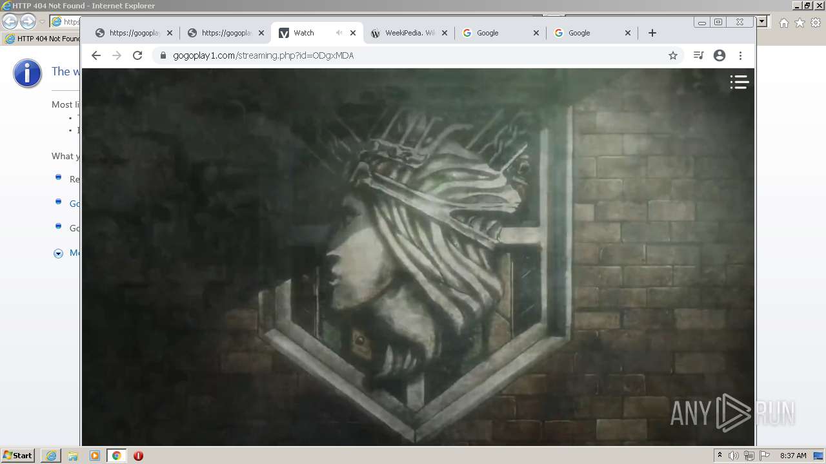Select the Chrome taskbar icon

[117, 456]
